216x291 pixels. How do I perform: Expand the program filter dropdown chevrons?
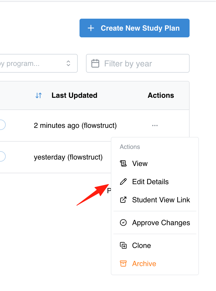[68, 63]
